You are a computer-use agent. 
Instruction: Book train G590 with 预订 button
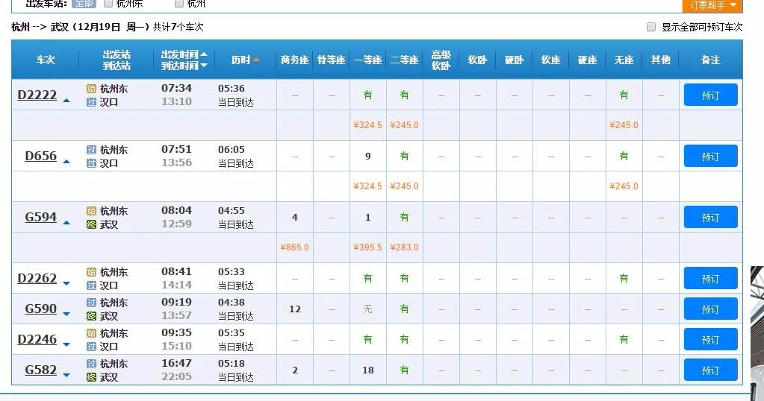click(710, 309)
